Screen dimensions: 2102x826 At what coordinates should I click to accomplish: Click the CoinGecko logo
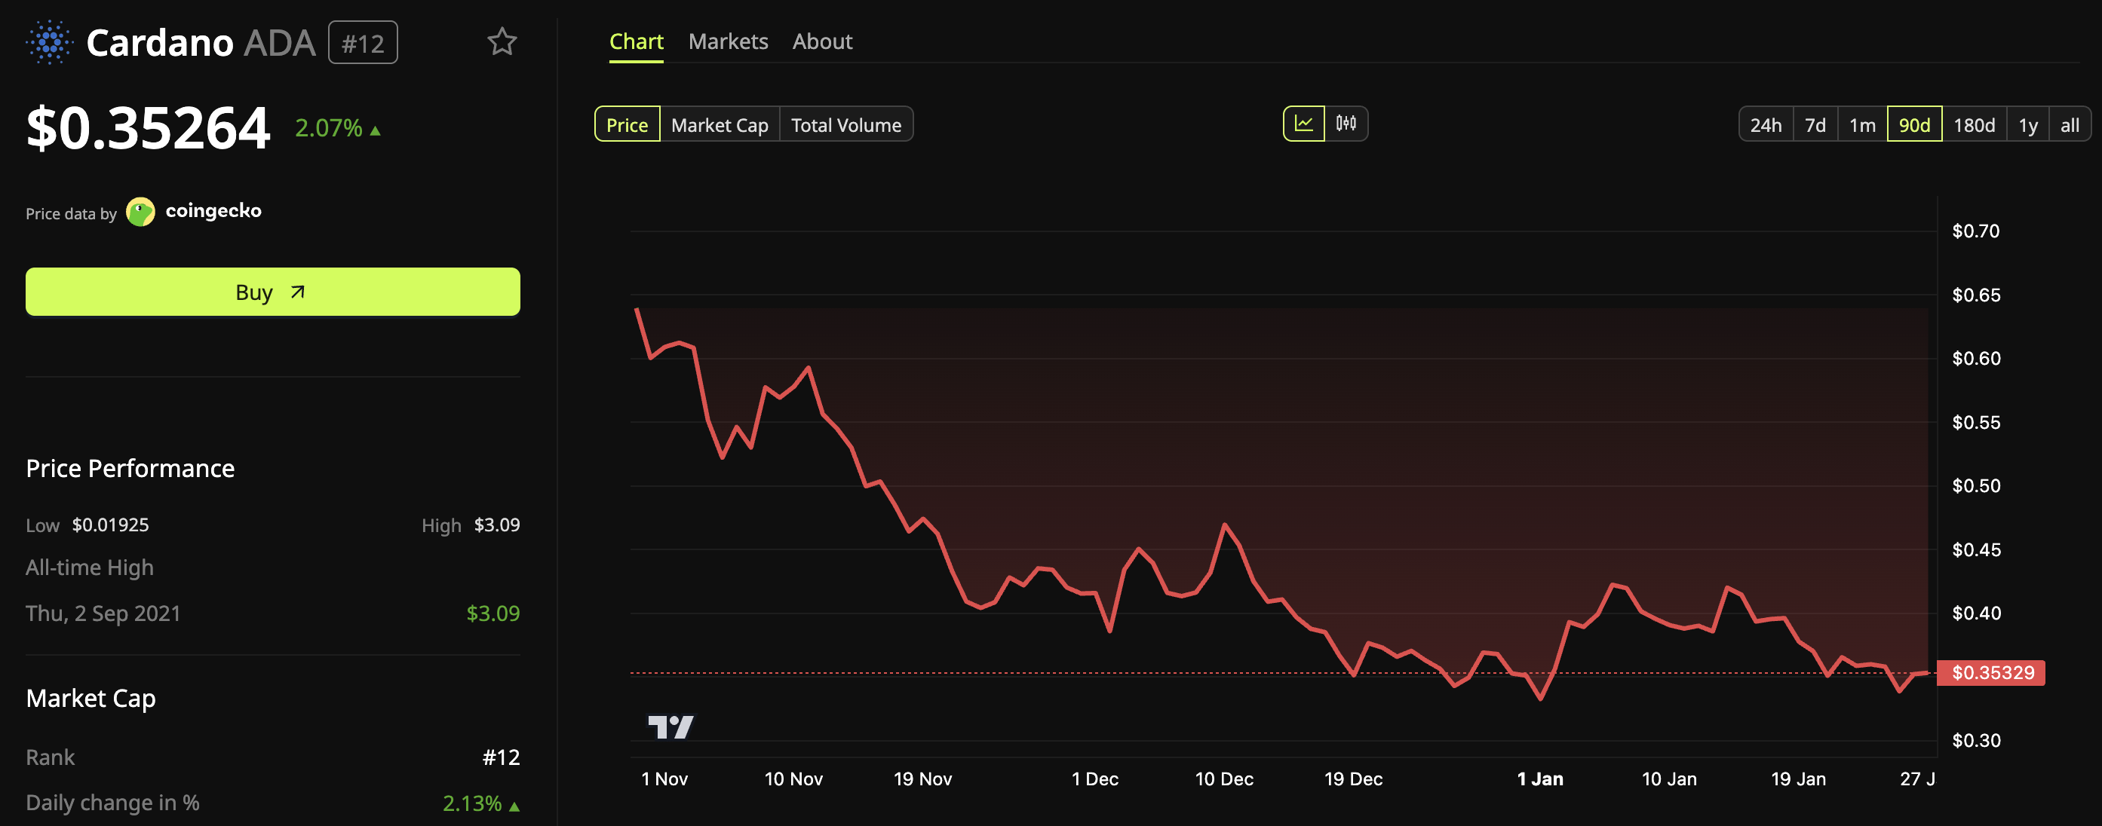[143, 211]
